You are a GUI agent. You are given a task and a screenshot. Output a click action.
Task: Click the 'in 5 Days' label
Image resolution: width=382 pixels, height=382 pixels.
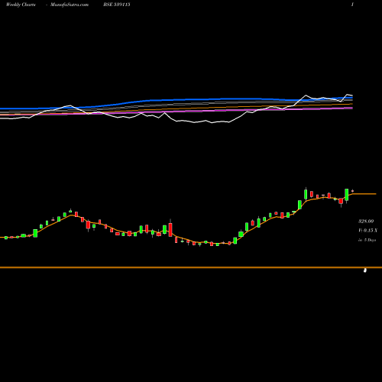pyautogui.click(x=367, y=240)
